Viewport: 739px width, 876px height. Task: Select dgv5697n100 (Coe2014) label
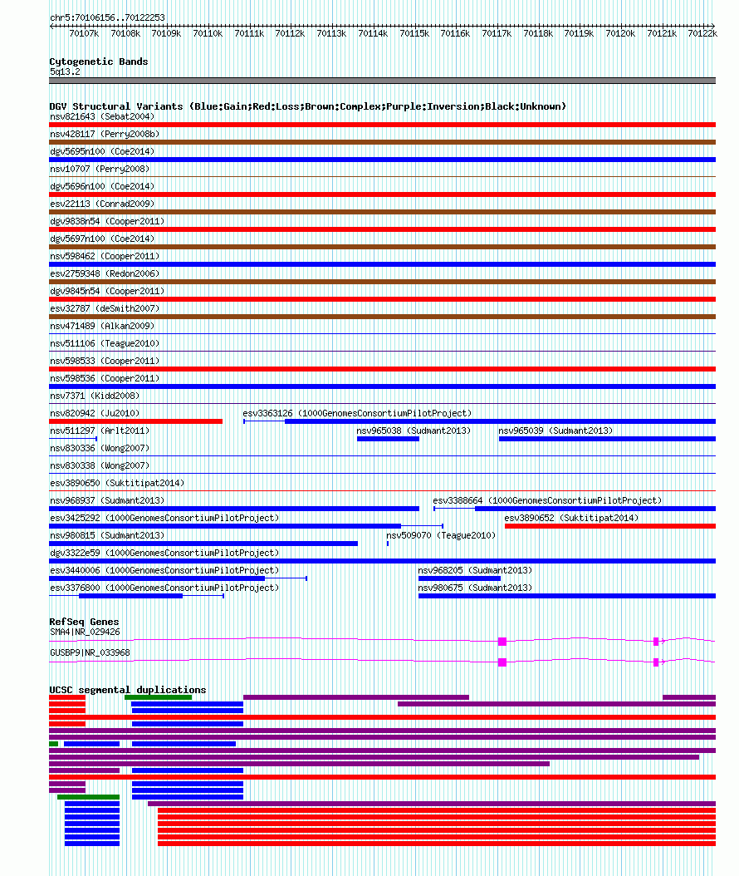click(102, 239)
